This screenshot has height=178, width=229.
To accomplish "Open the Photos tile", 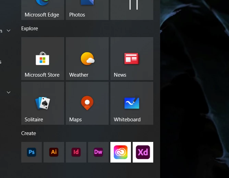I will [87, 10].
